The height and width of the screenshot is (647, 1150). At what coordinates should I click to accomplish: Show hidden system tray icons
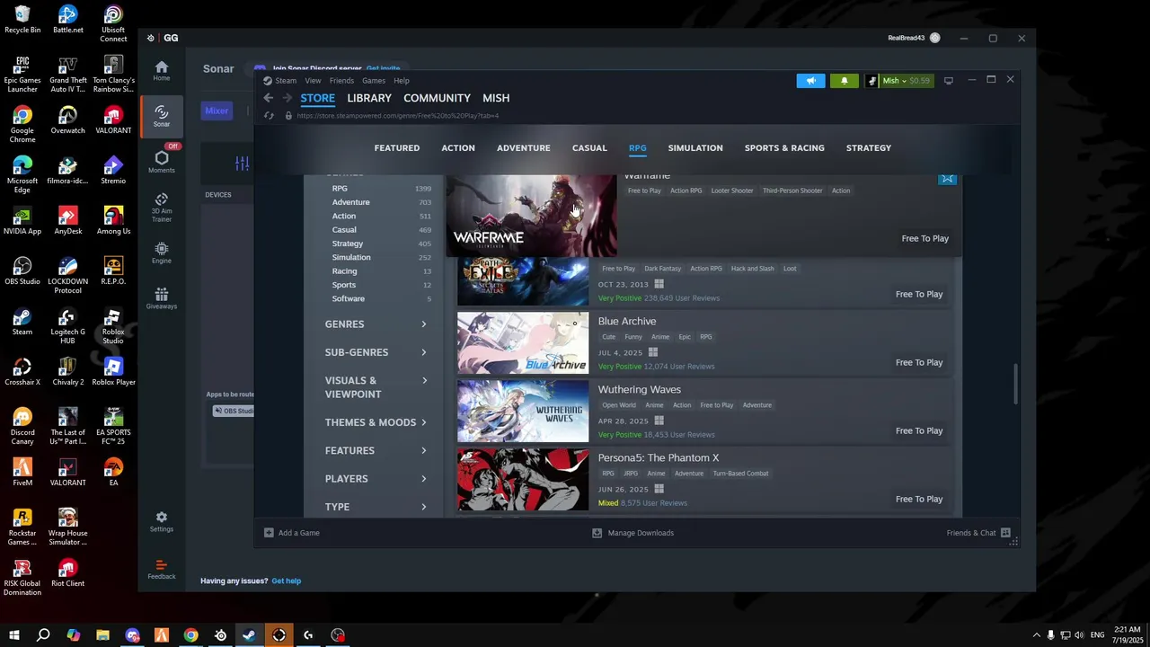(1036, 635)
